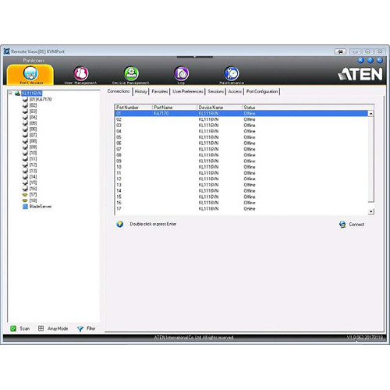Click the lightbulb hint icon
Image resolution: width=390 pixels, height=390 pixels.
pos(120,224)
